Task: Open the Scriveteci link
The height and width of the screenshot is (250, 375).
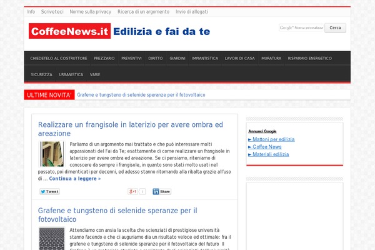Action: tap(52, 12)
